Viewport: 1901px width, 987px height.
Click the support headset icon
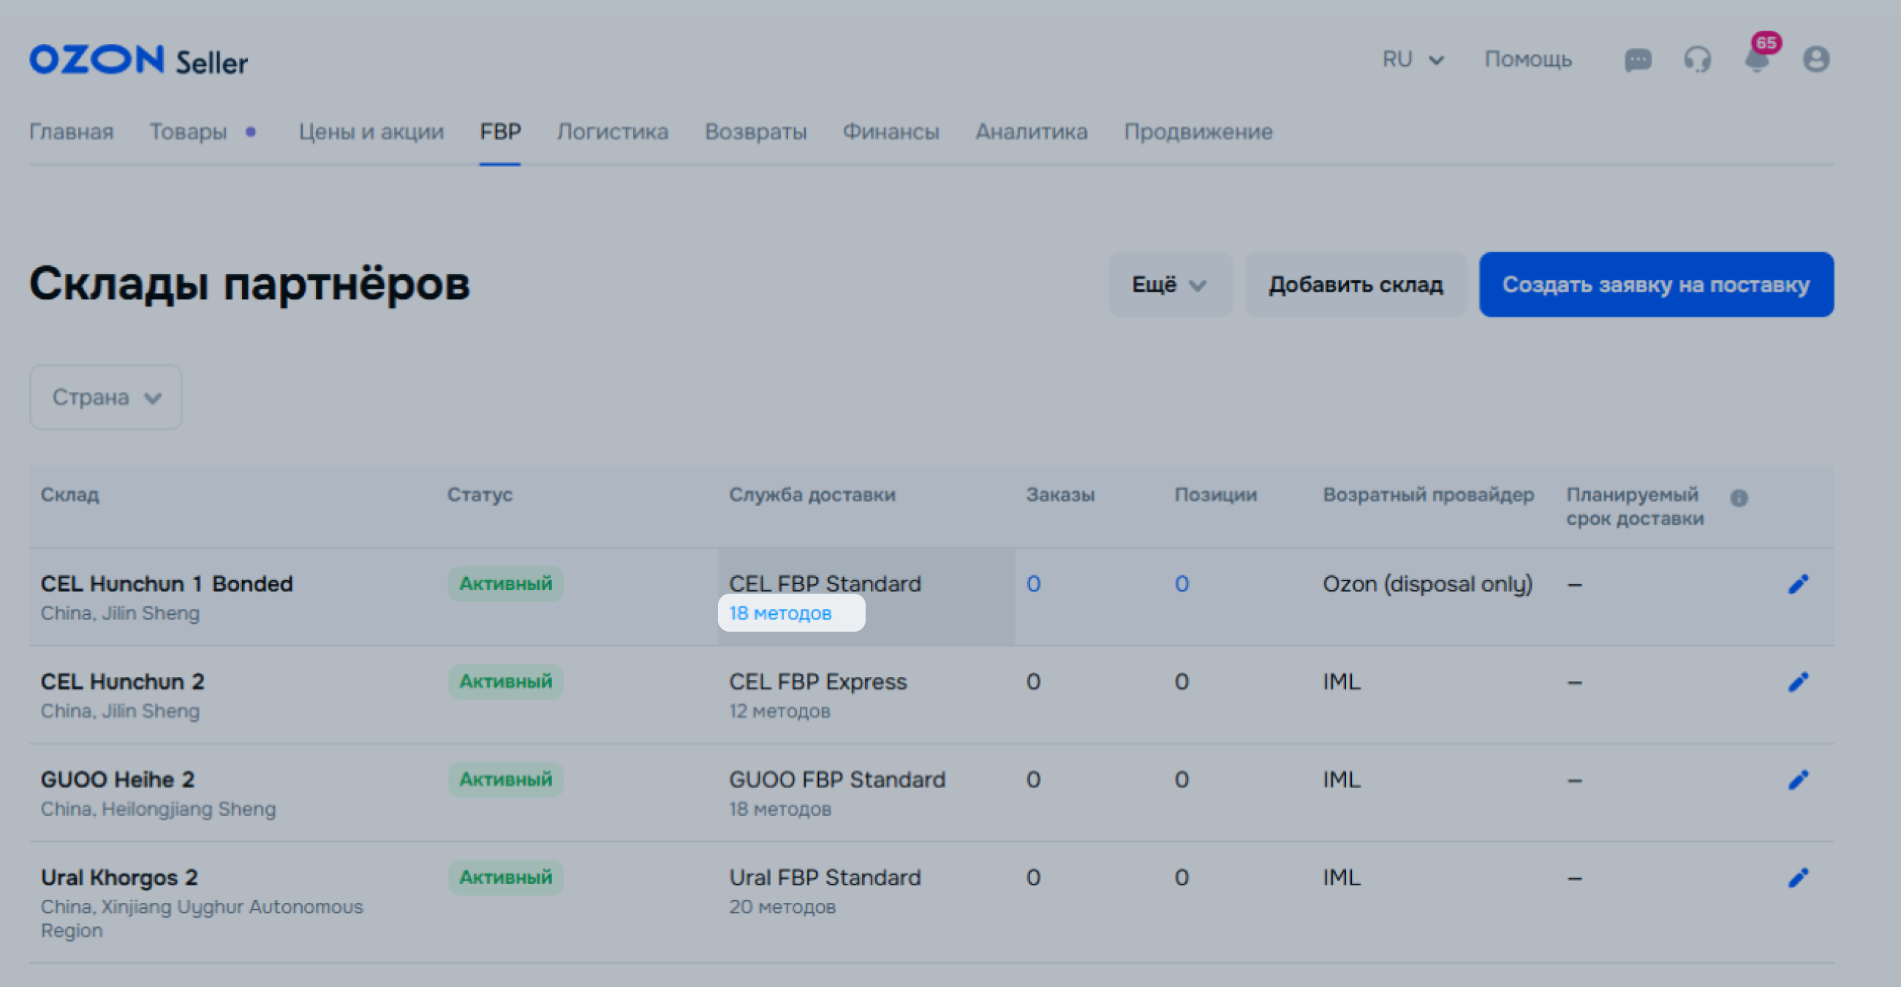pyautogui.click(x=1697, y=60)
